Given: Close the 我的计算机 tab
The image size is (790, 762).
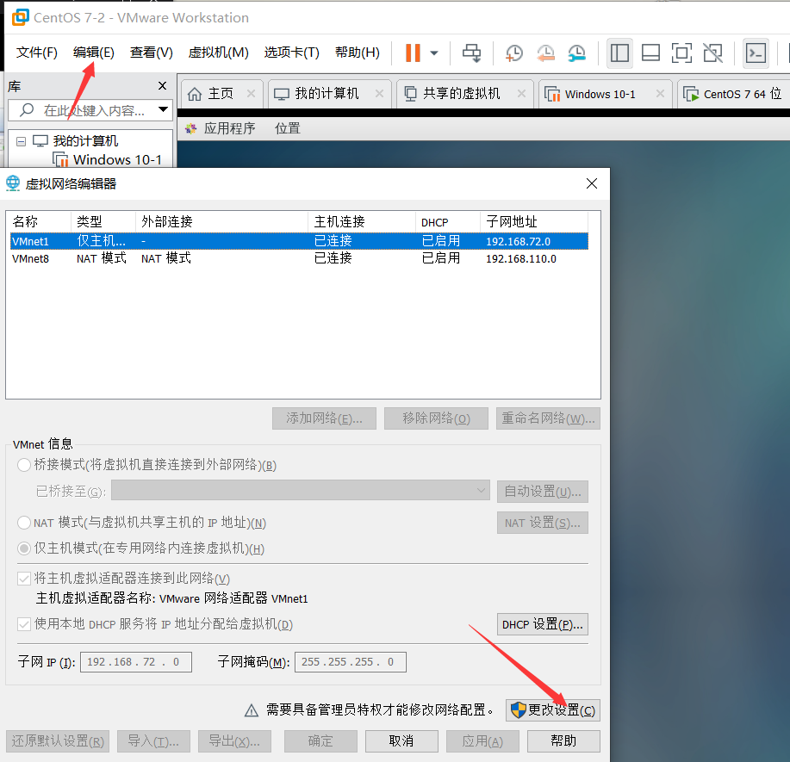Looking at the screenshot, I should [379, 93].
